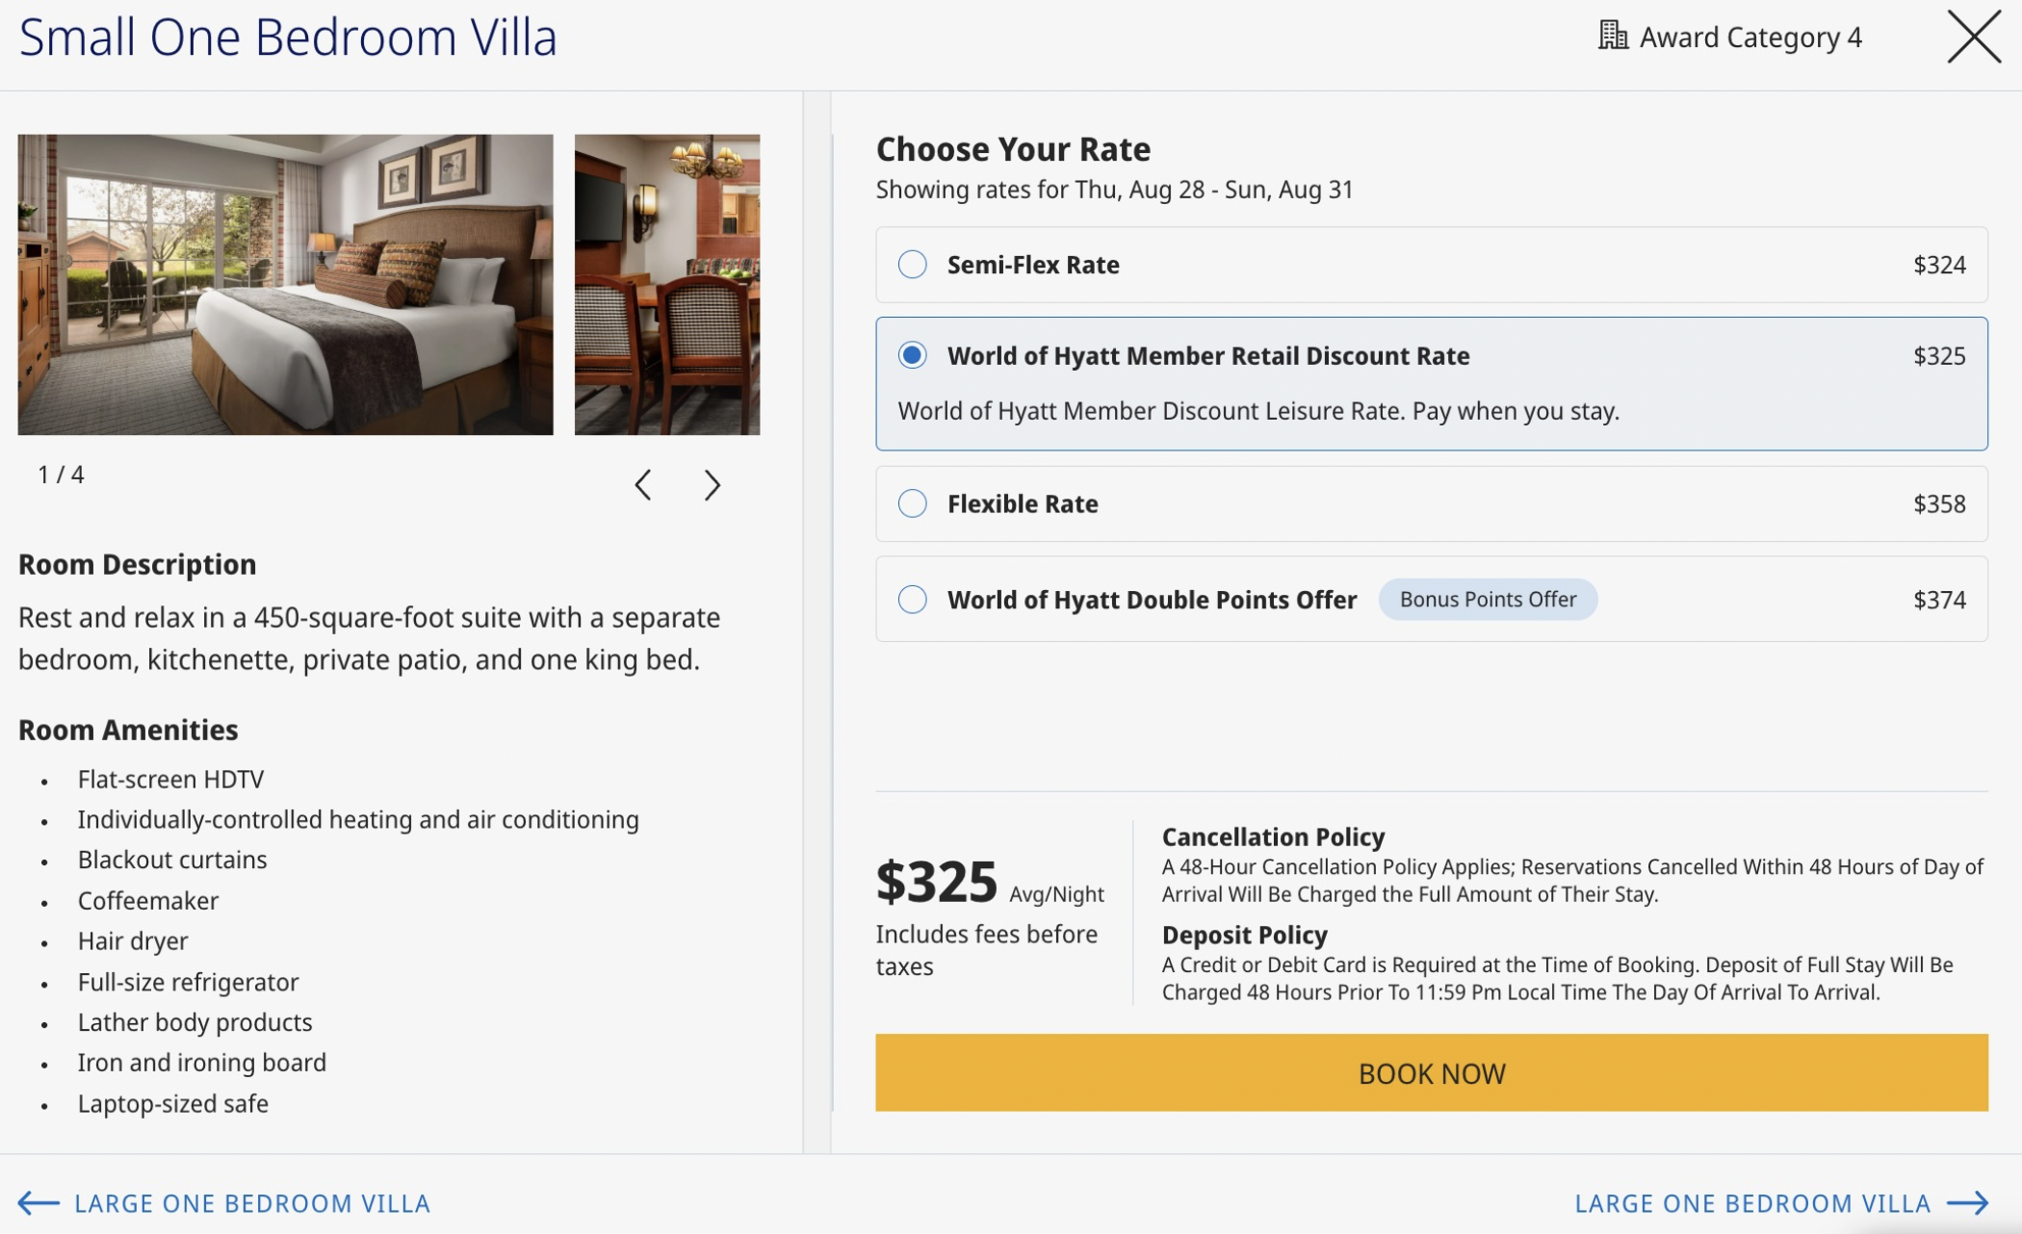Select World of Hyatt Double Points Offer radio

point(912,600)
